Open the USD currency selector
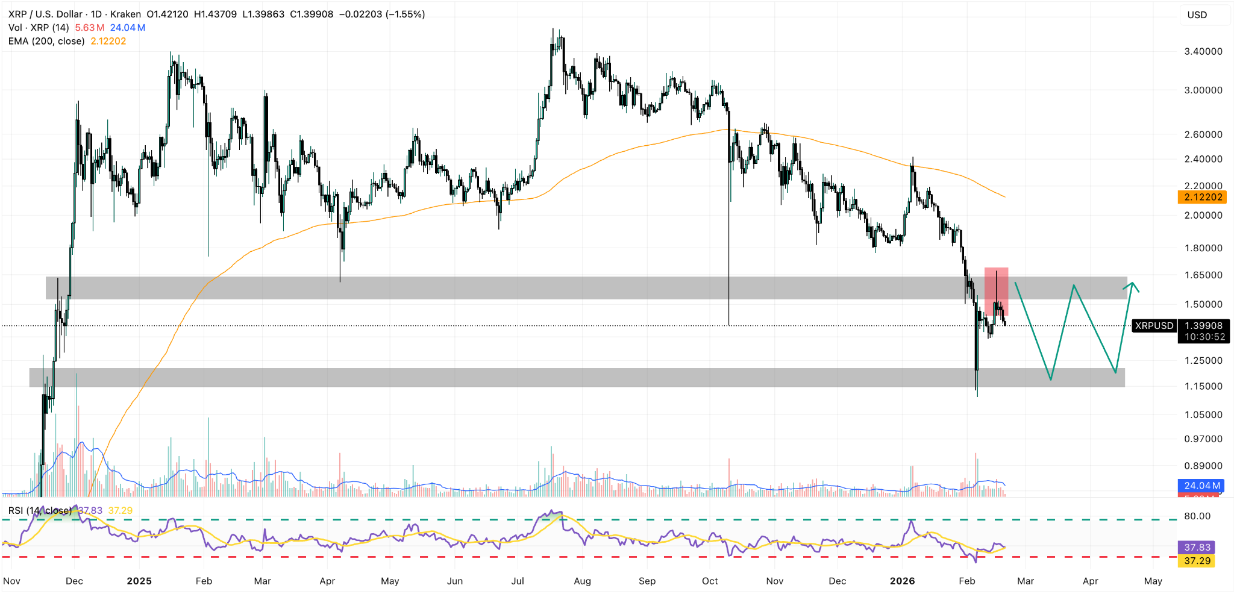The height and width of the screenshot is (594, 1234). (x=1197, y=14)
